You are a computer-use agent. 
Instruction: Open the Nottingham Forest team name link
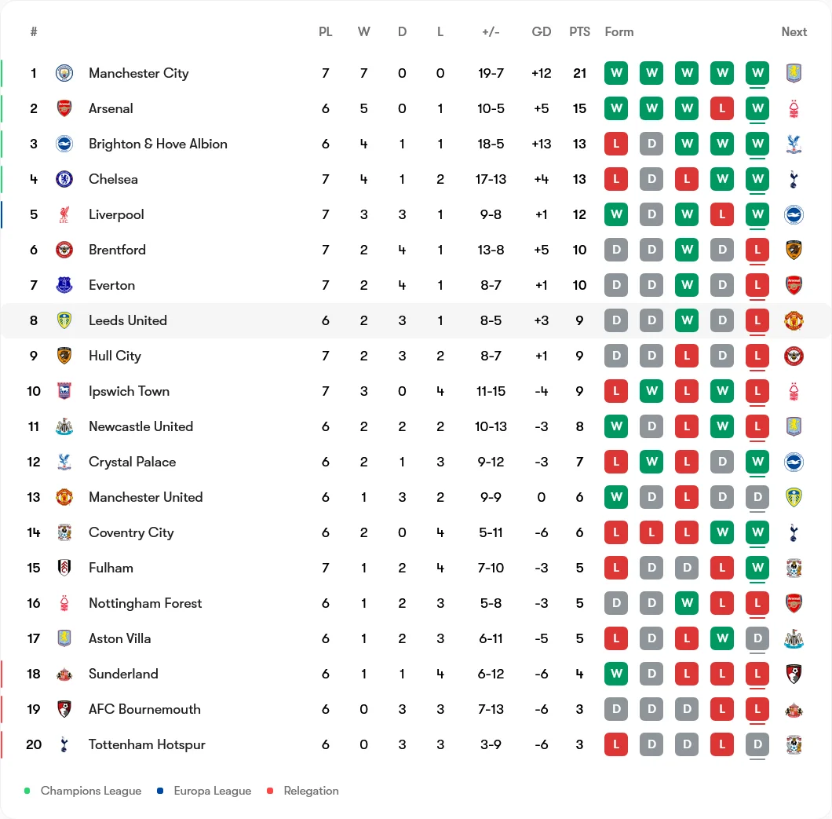(145, 604)
